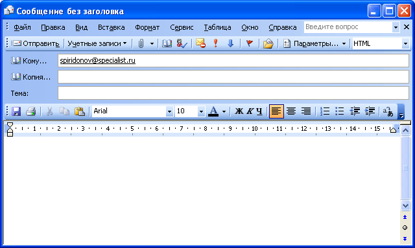Toggle numbered list
415x248 pixels.
tap(324, 111)
